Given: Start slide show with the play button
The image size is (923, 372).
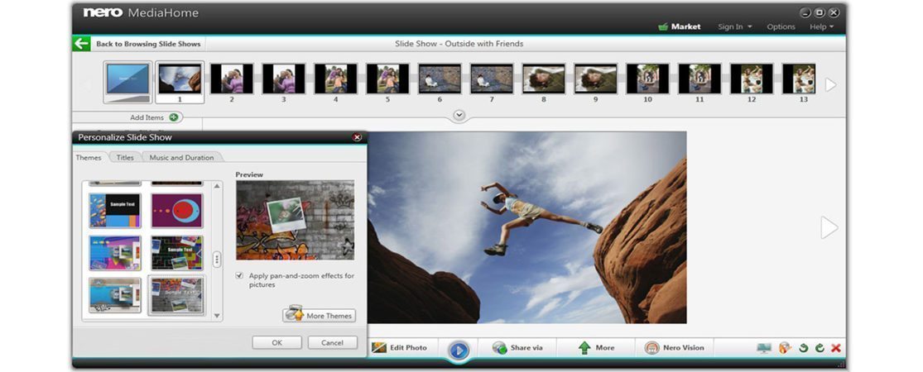Looking at the screenshot, I should (459, 350).
